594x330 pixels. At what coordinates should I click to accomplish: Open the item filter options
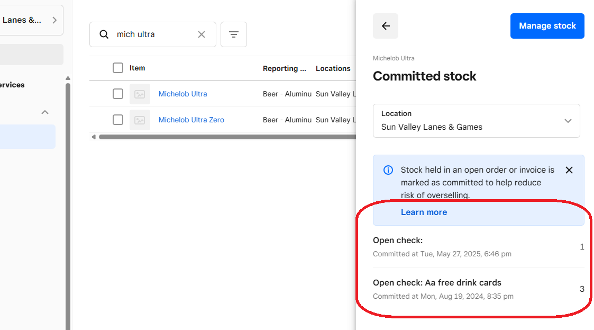234,34
